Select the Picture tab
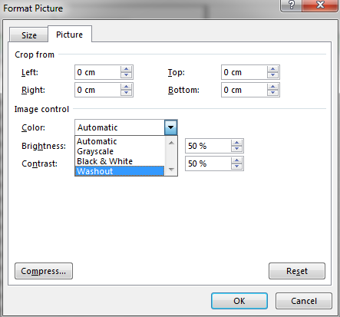340x317 pixels. 70,35
